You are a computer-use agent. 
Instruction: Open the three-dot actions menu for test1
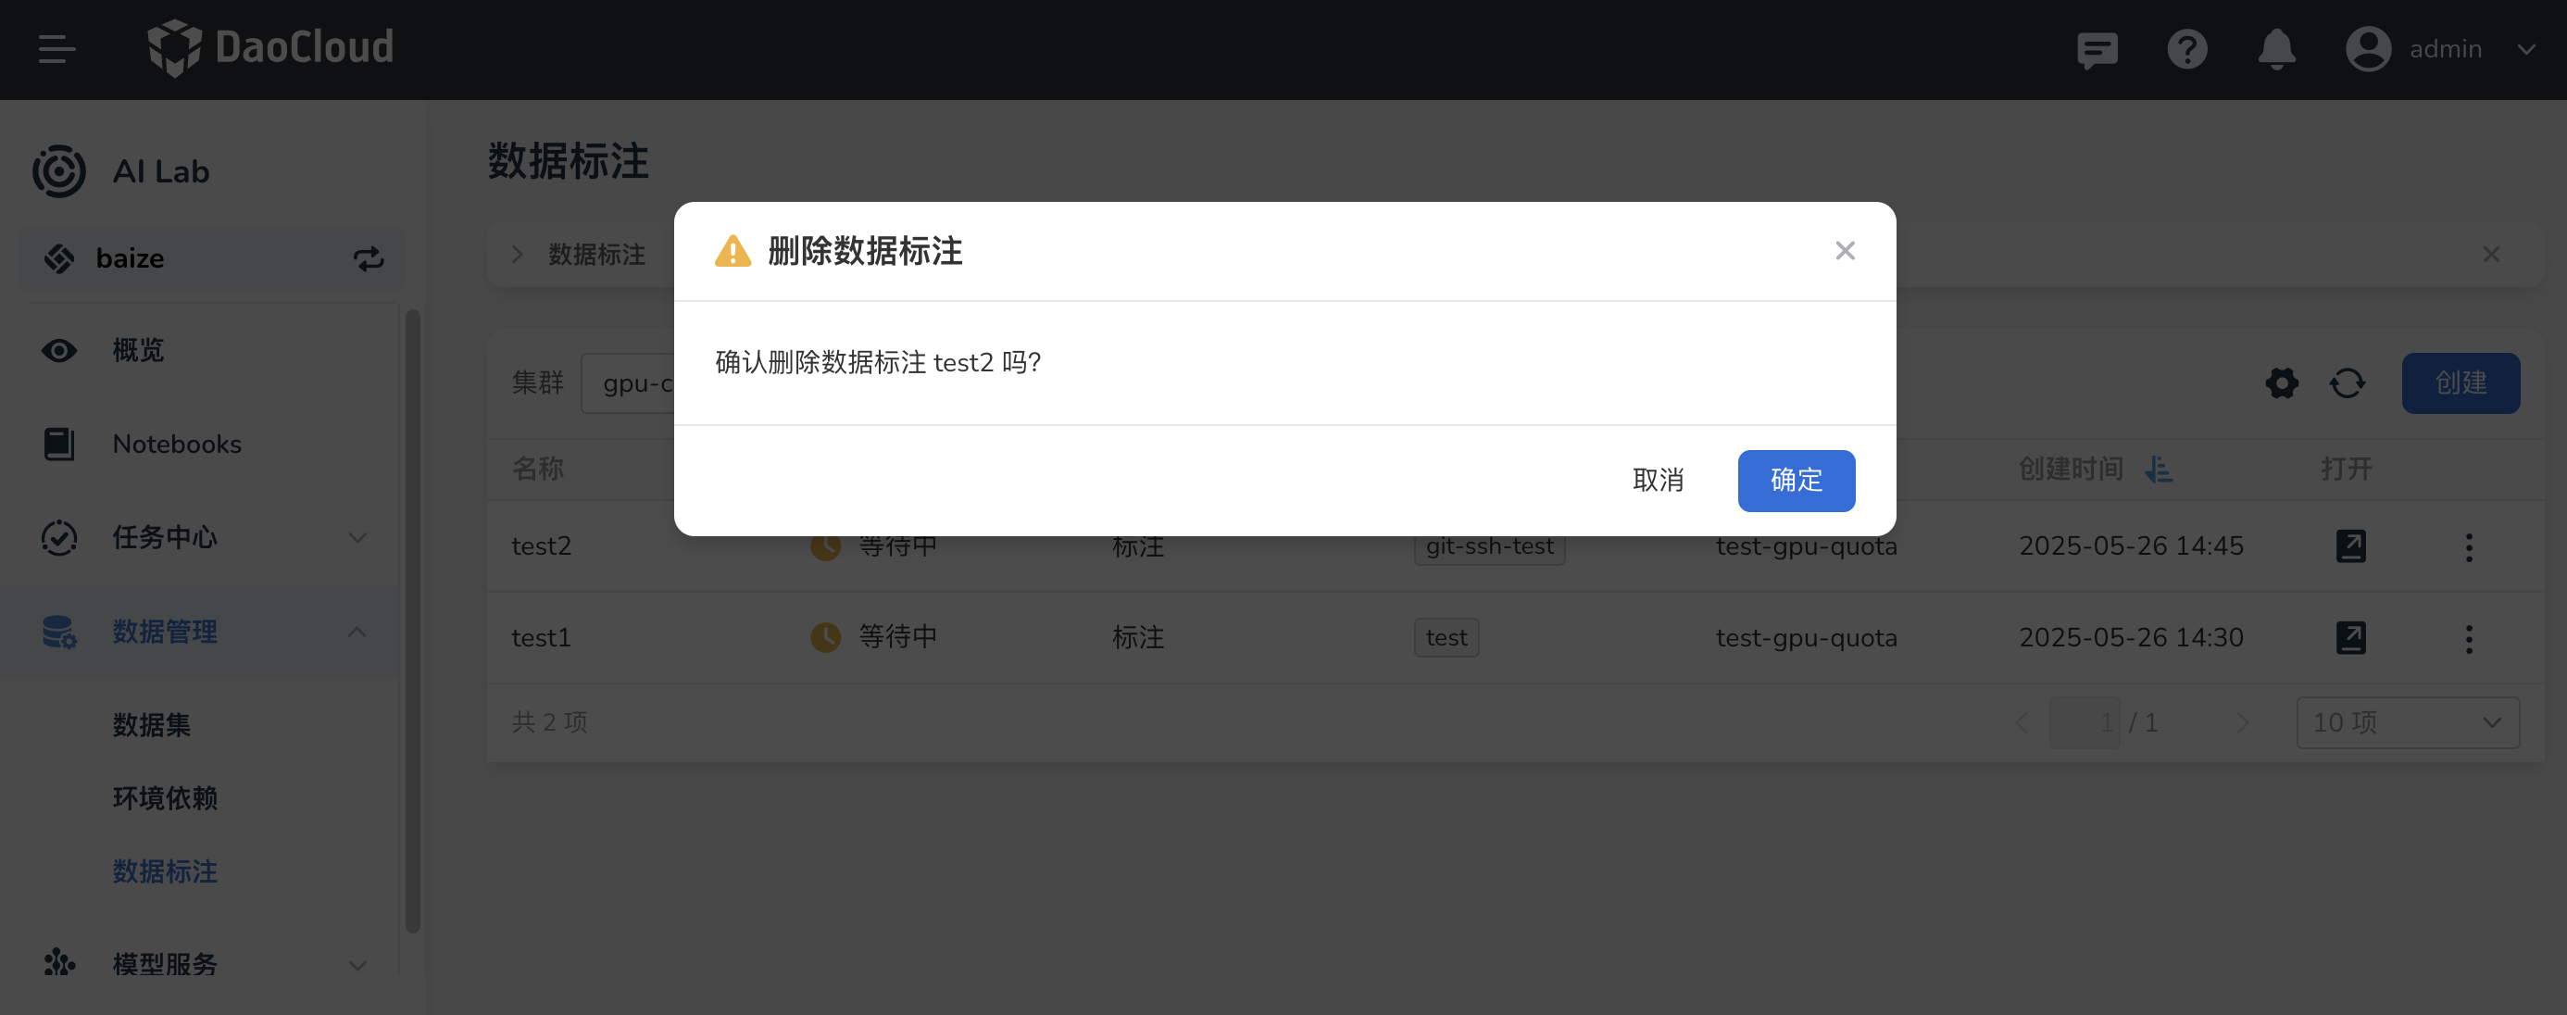click(x=2470, y=637)
